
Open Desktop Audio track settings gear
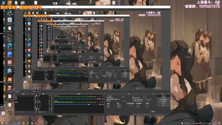pos(103,104)
